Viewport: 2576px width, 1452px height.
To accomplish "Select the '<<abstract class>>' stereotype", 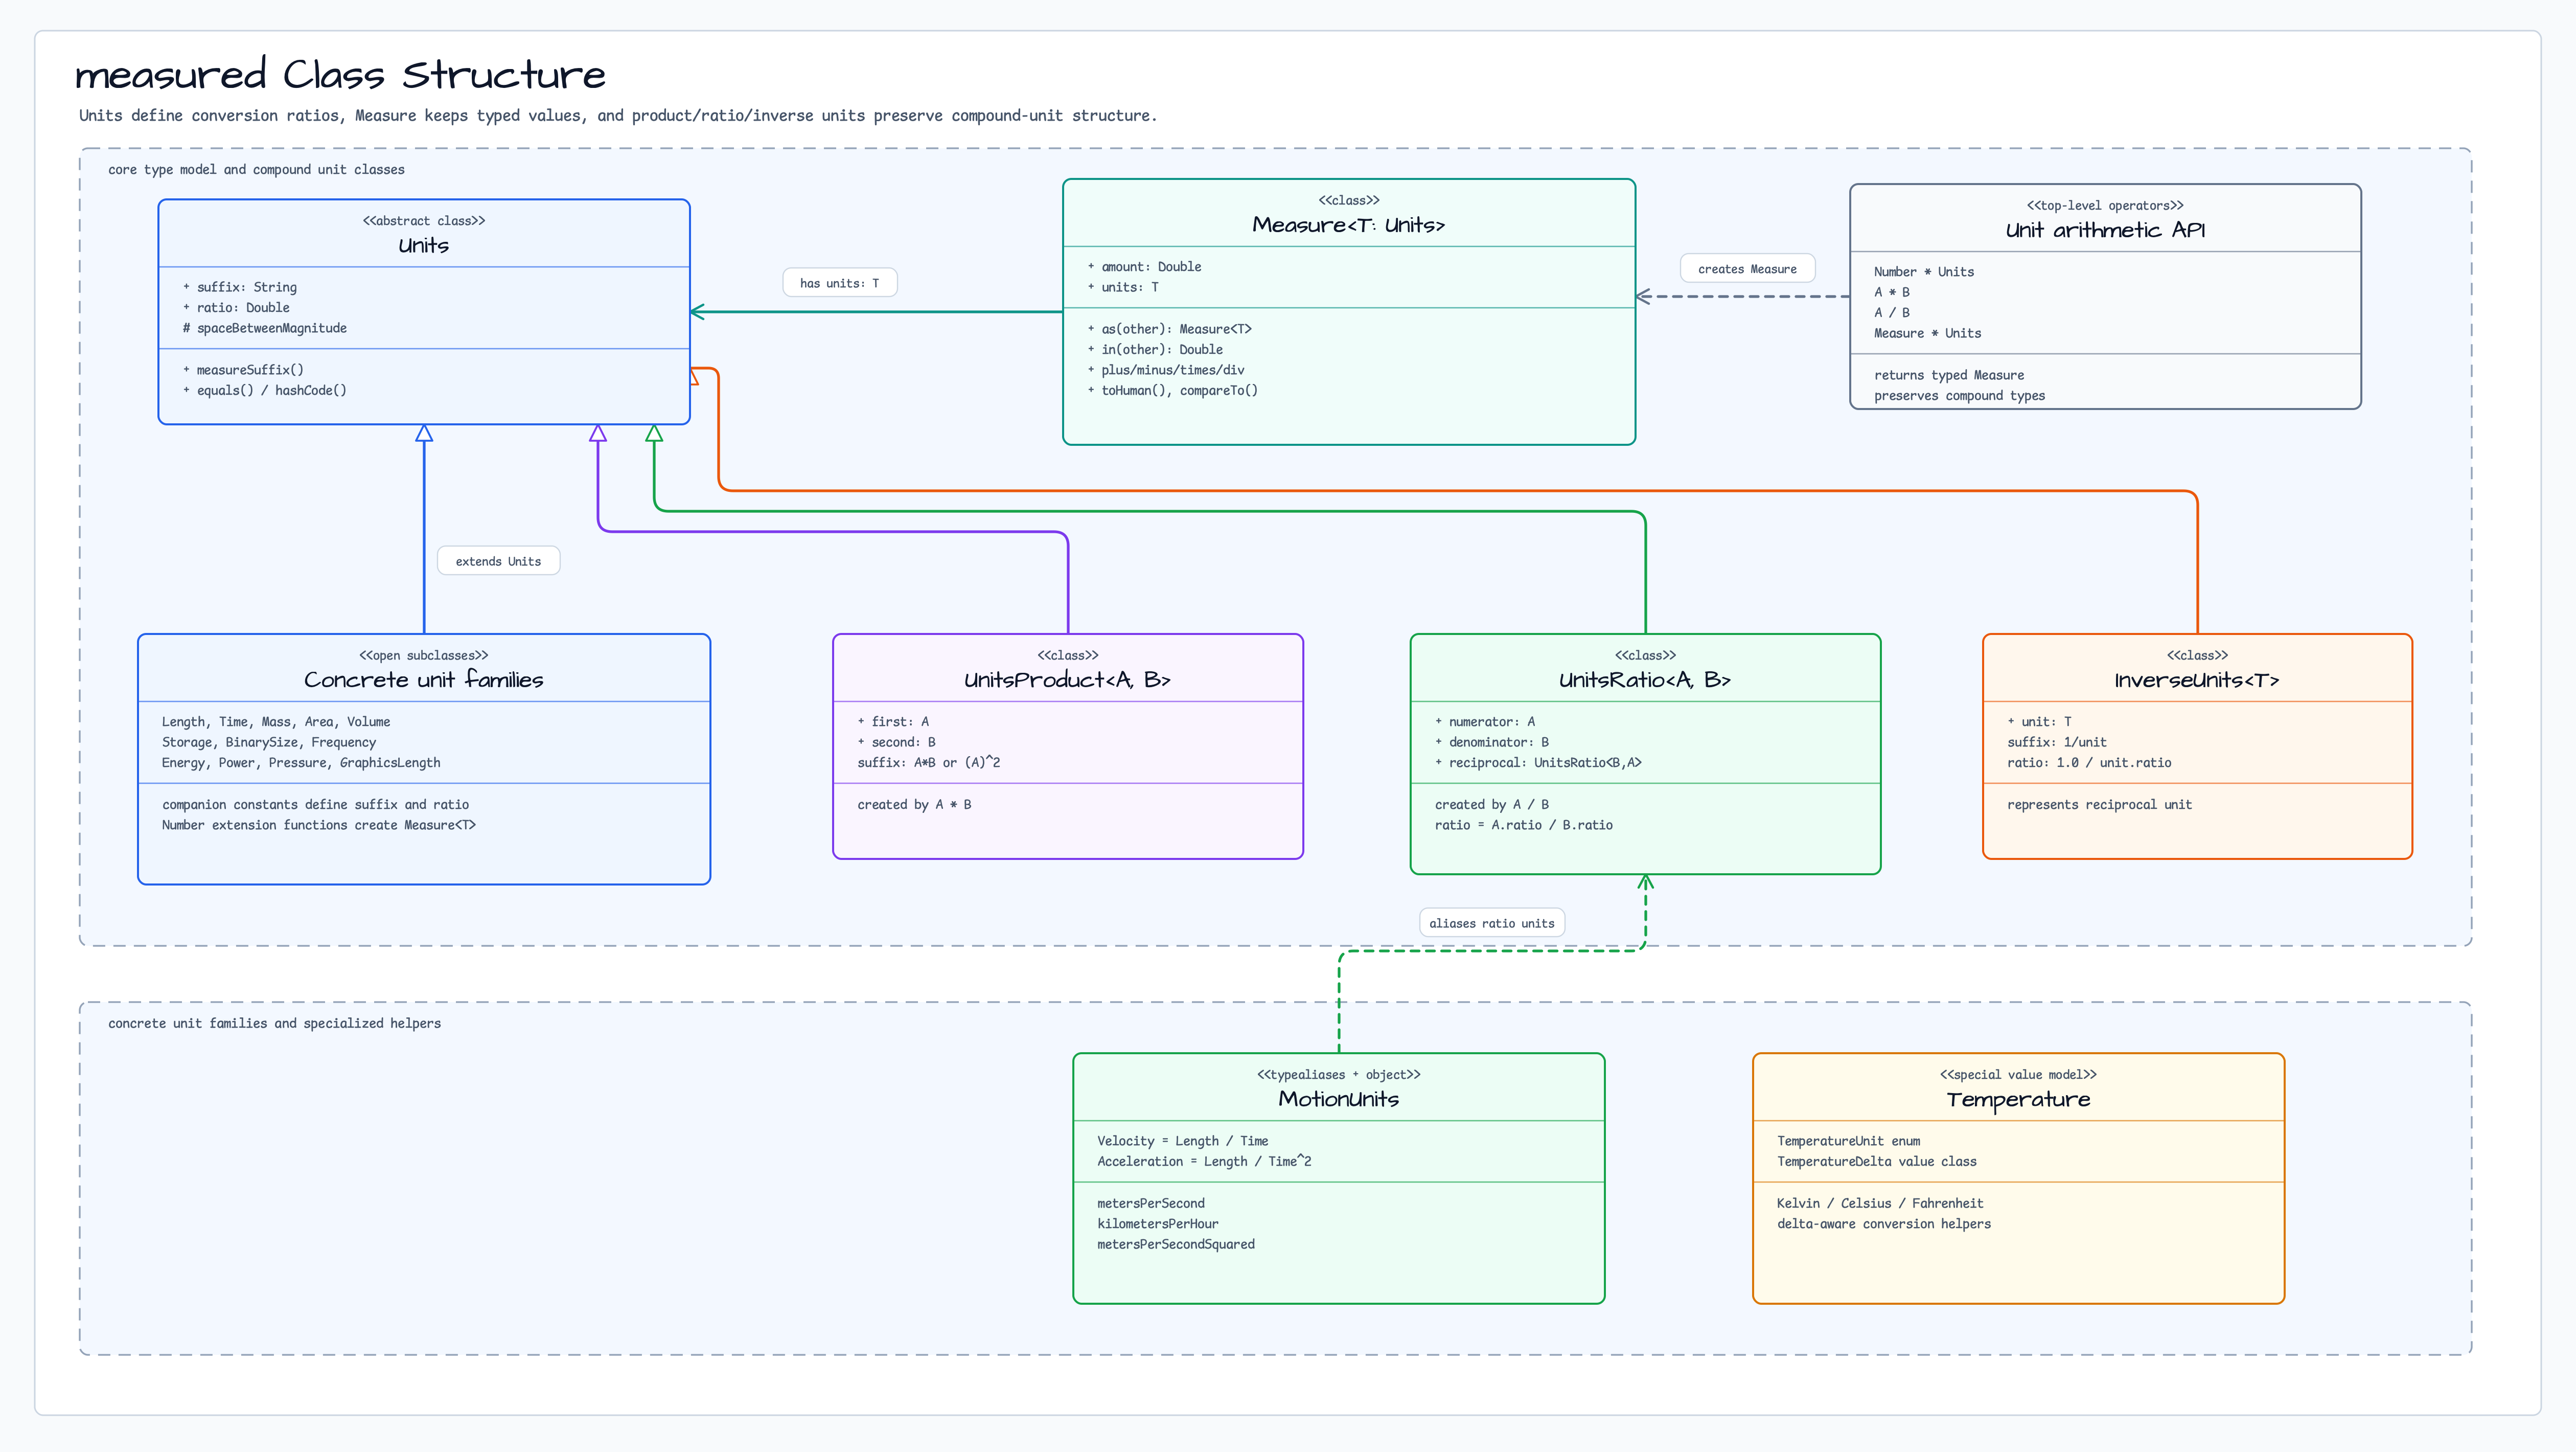I will coord(424,221).
